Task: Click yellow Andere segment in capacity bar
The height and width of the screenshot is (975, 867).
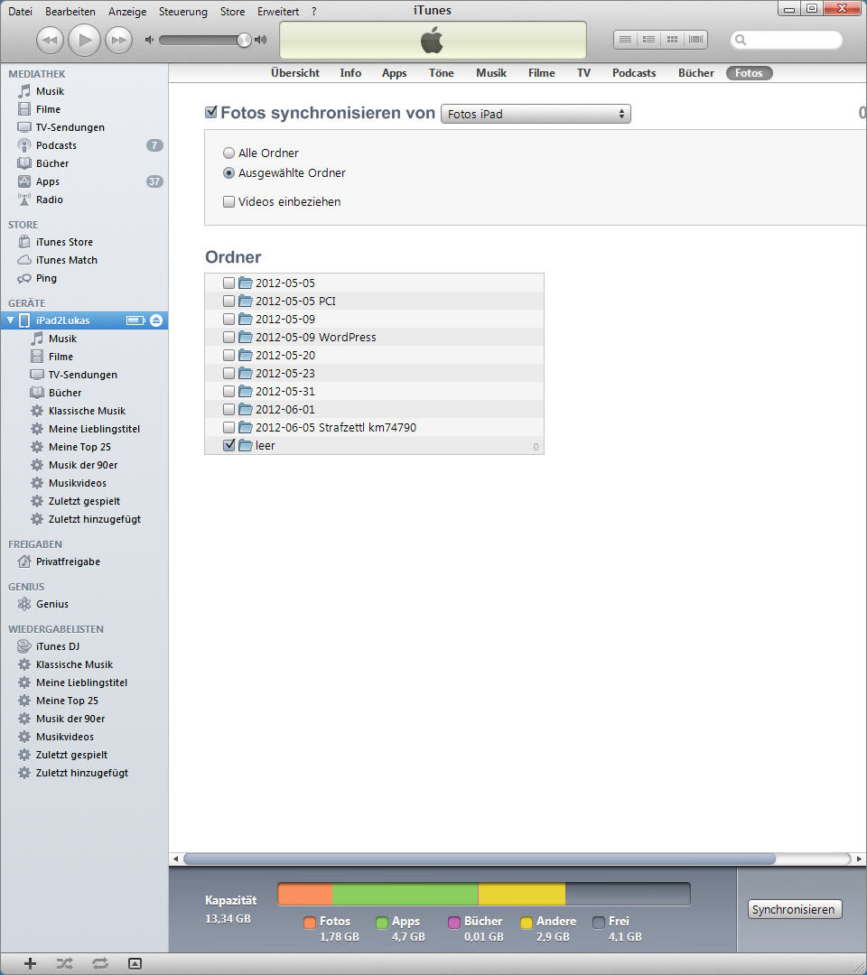Action: click(x=522, y=894)
